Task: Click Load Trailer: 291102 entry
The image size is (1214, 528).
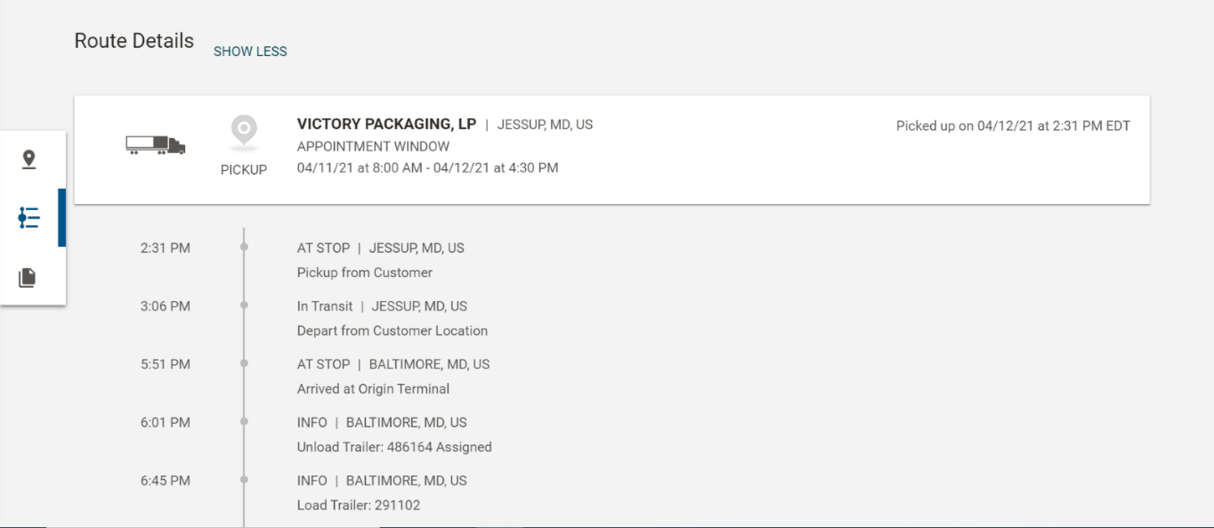Action: (359, 505)
